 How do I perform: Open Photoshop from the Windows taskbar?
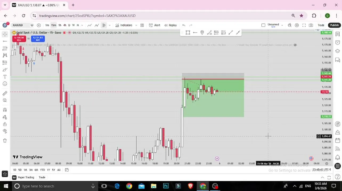pos(166,186)
